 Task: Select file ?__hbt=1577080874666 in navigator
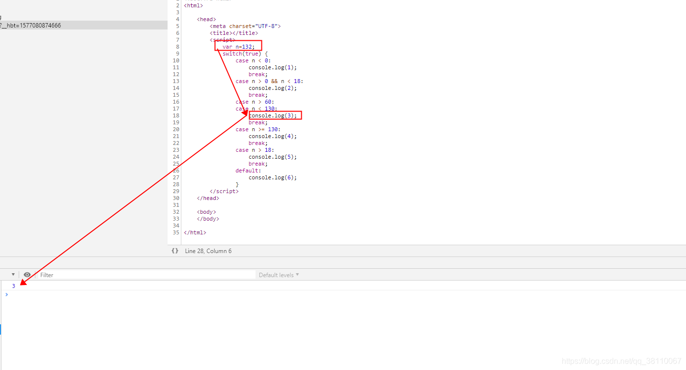coord(39,25)
